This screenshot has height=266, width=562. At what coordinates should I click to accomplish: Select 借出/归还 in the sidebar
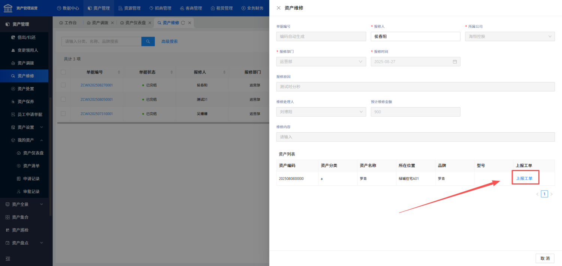(x=24, y=37)
